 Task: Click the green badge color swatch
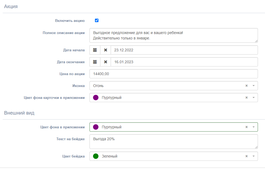(96, 156)
